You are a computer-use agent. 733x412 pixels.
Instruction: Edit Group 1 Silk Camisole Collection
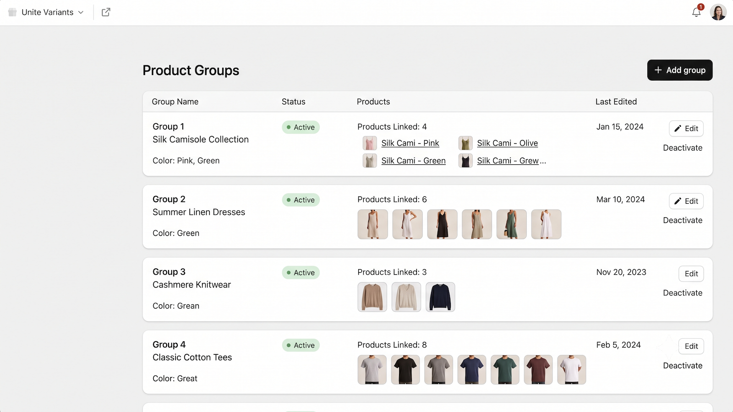(686, 129)
